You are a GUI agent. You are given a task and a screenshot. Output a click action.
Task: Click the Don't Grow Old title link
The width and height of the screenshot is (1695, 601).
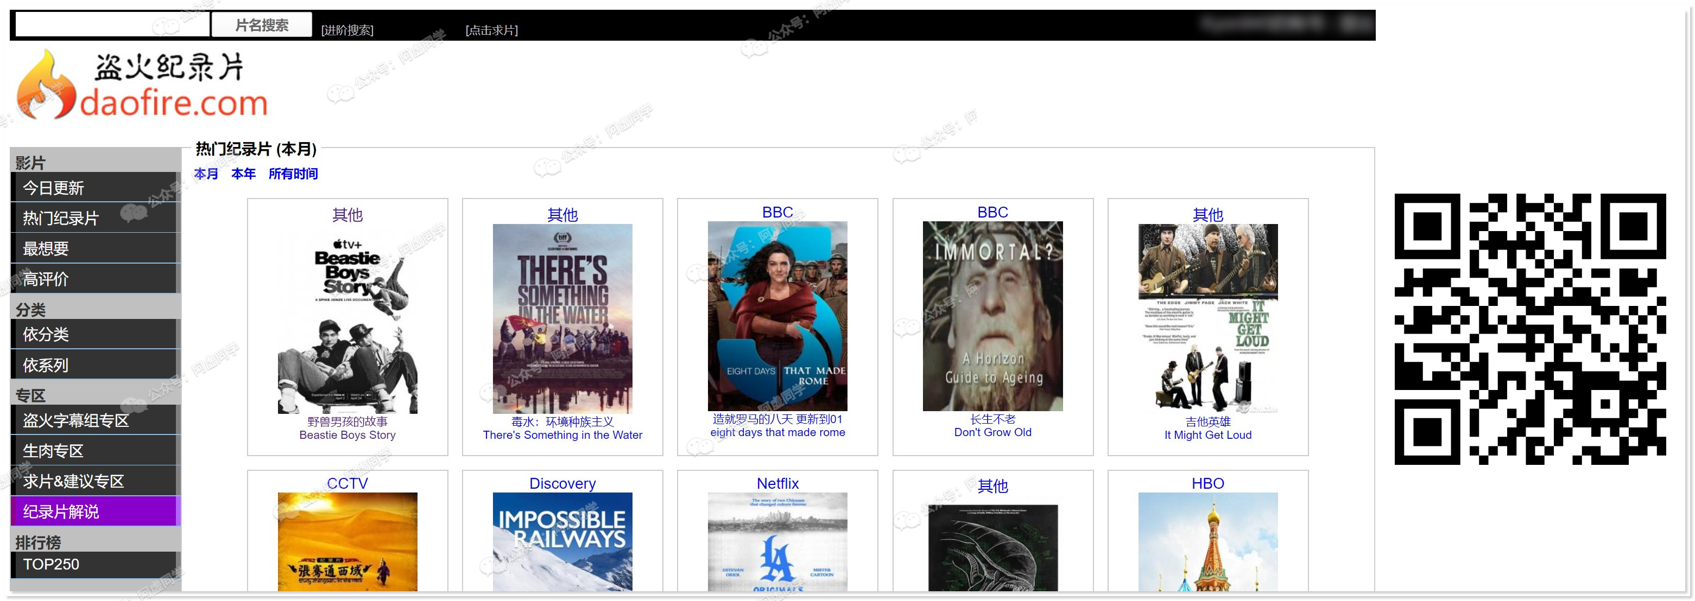(x=992, y=432)
